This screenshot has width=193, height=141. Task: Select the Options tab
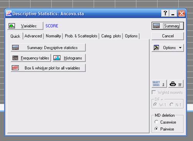pyautogui.click(x=131, y=36)
